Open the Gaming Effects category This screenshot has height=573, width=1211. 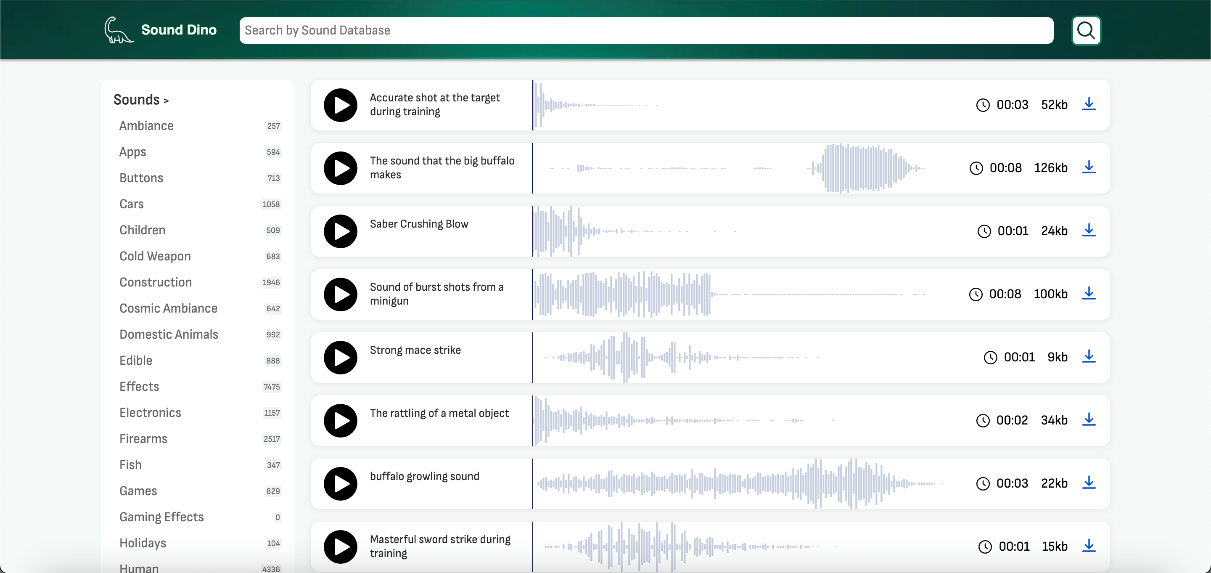[161, 517]
